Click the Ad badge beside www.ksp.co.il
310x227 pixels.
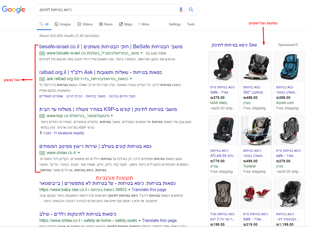(42, 116)
